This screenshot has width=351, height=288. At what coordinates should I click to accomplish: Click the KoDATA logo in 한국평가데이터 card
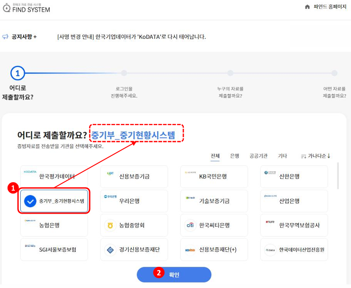pyautogui.click(x=30, y=172)
